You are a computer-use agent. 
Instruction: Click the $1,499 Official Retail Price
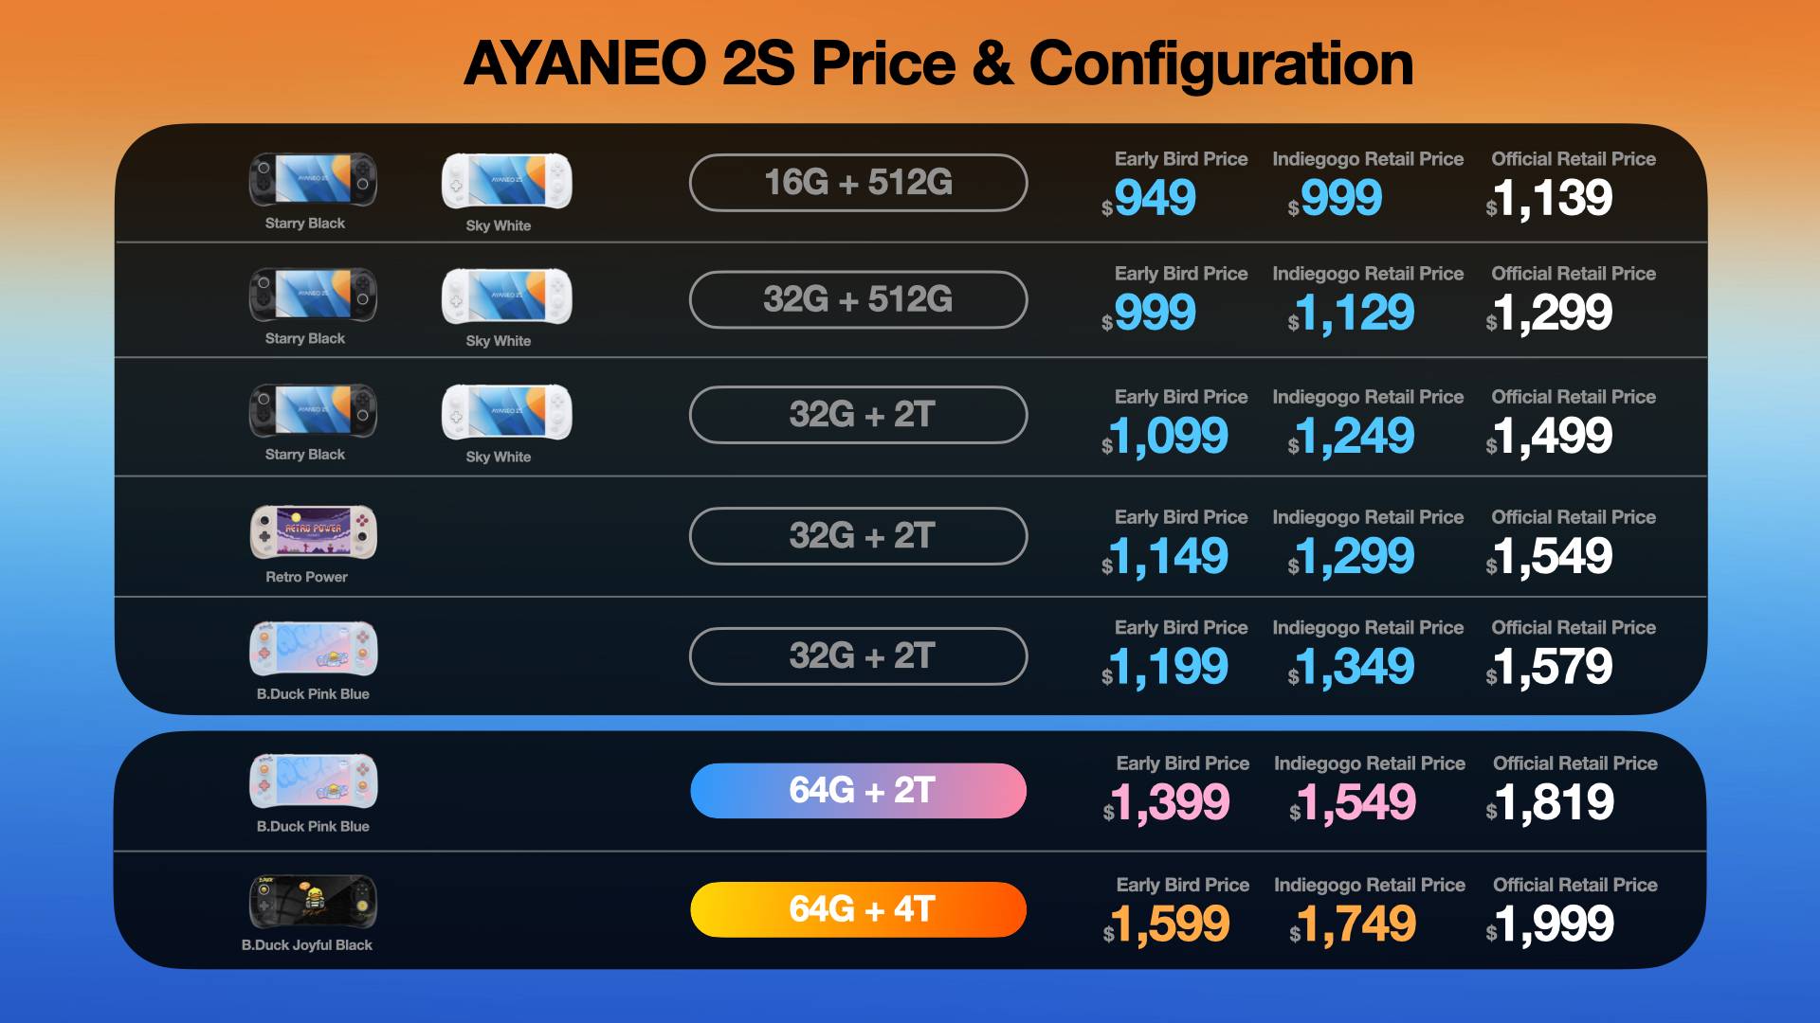click(x=1549, y=436)
